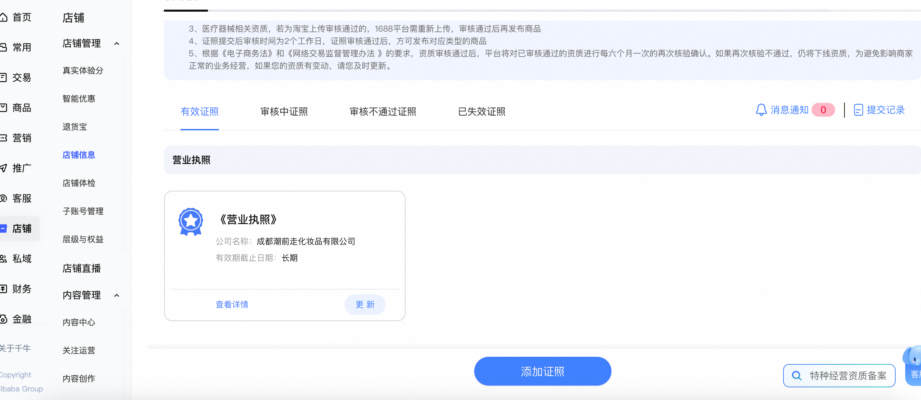Switch to the 已失效证照 tab
The height and width of the screenshot is (400, 921).
pos(481,111)
